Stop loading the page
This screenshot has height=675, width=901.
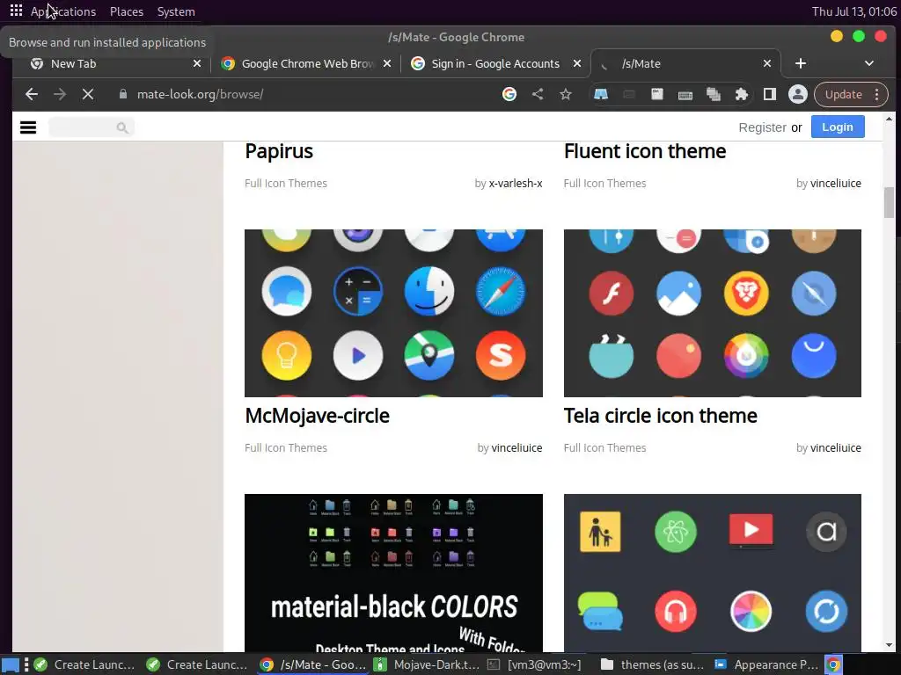88,94
